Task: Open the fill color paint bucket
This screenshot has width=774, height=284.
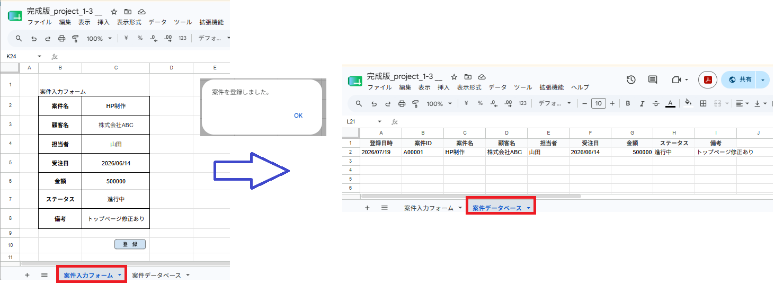Action: point(688,103)
